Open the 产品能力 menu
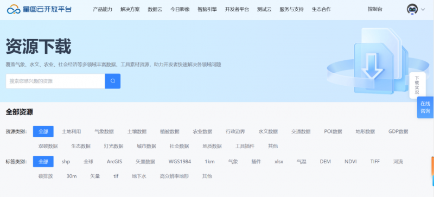 tap(103, 9)
